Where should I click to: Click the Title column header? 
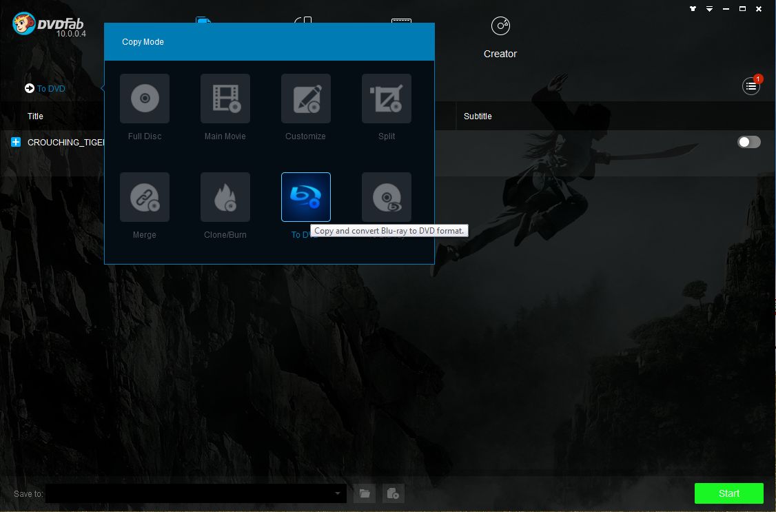[x=35, y=116]
